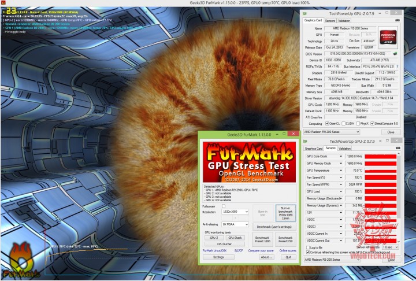The width and height of the screenshot is (416, 281).
Task: Toggle the PhysX checkbox in GPU-Z
Action: (358, 124)
